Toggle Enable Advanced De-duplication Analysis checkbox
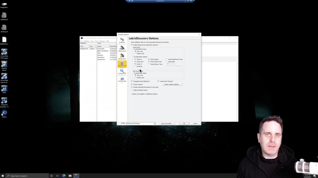Screen dimensions: 318x178 132,45
